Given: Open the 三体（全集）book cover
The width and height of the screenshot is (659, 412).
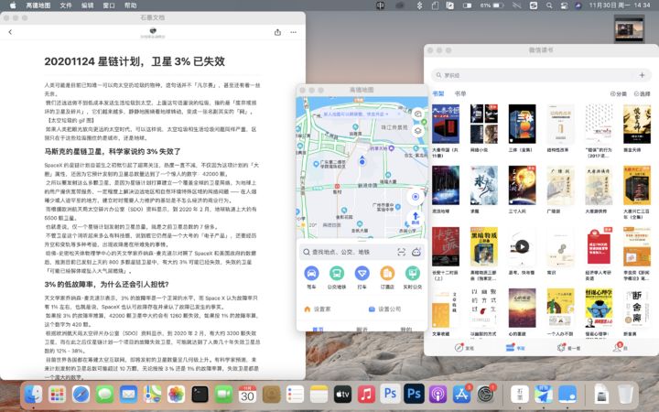Looking at the screenshot, I should (x=523, y=125).
